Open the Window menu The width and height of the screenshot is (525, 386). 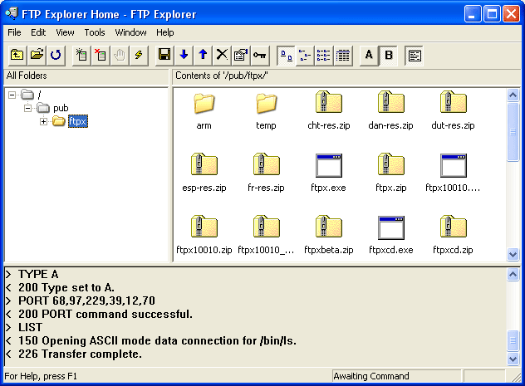click(130, 32)
